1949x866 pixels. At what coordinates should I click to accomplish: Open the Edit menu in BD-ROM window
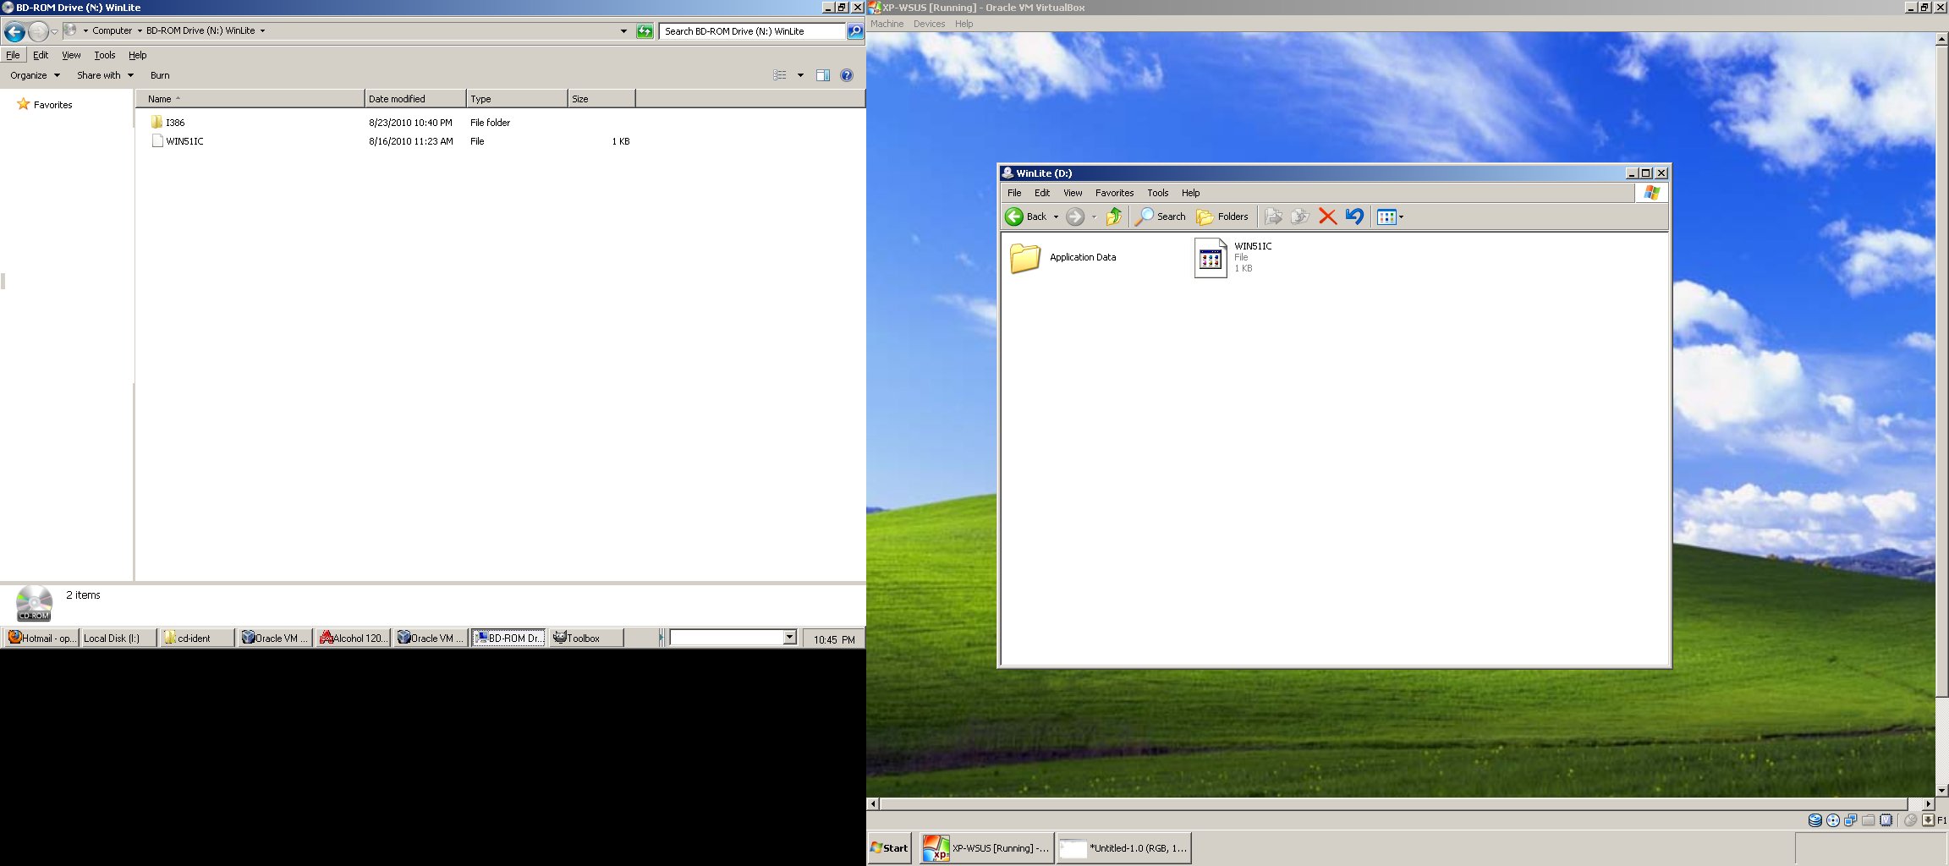click(41, 55)
